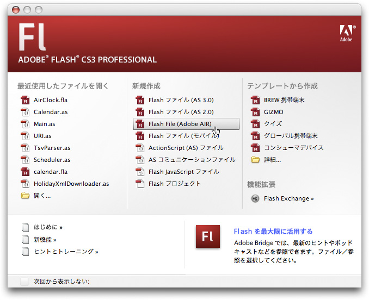Click the AS コミュニケーションファイル icon

point(140,160)
